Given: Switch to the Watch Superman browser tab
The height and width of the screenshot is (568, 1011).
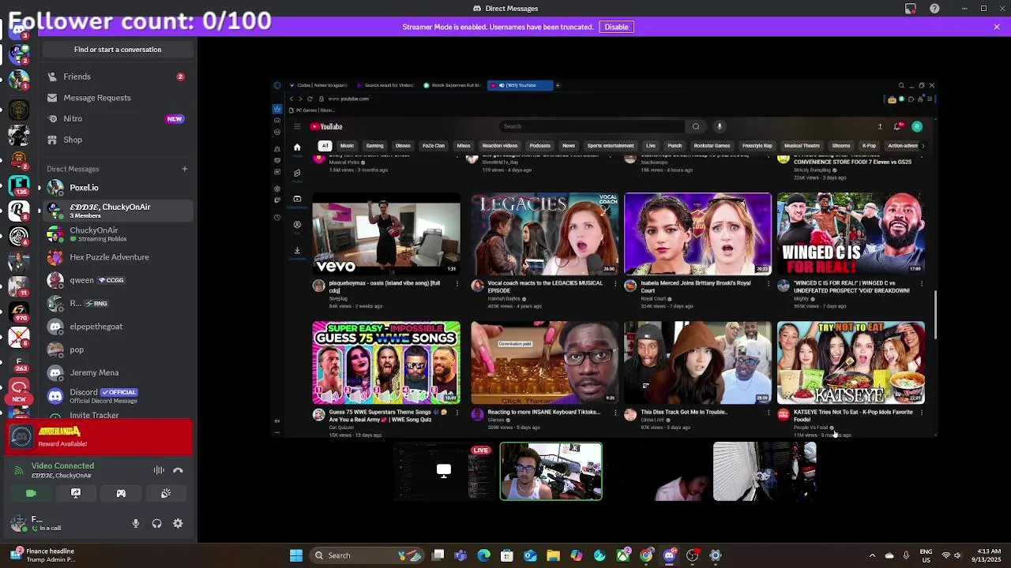Looking at the screenshot, I should point(453,85).
